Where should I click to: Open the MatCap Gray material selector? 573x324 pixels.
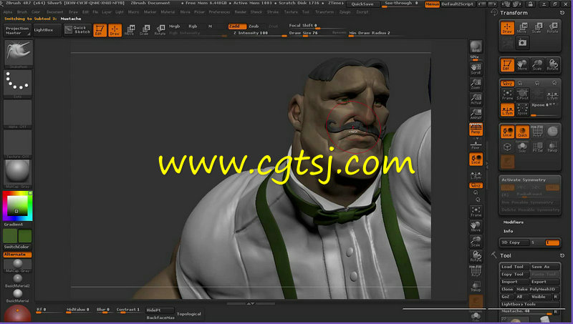pos(18,174)
